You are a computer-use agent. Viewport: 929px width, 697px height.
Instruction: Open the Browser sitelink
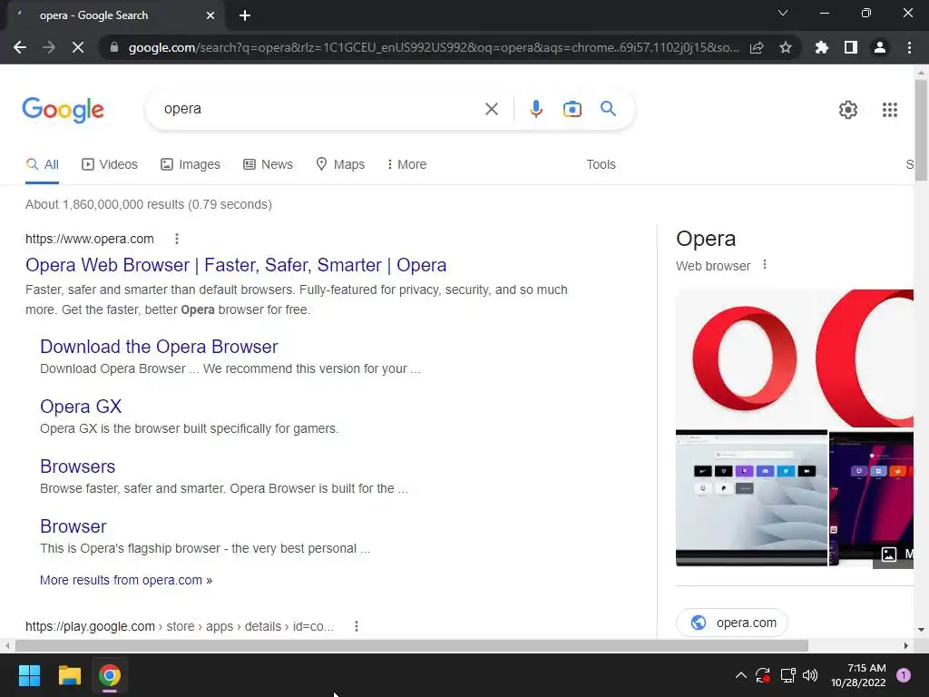click(73, 526)
